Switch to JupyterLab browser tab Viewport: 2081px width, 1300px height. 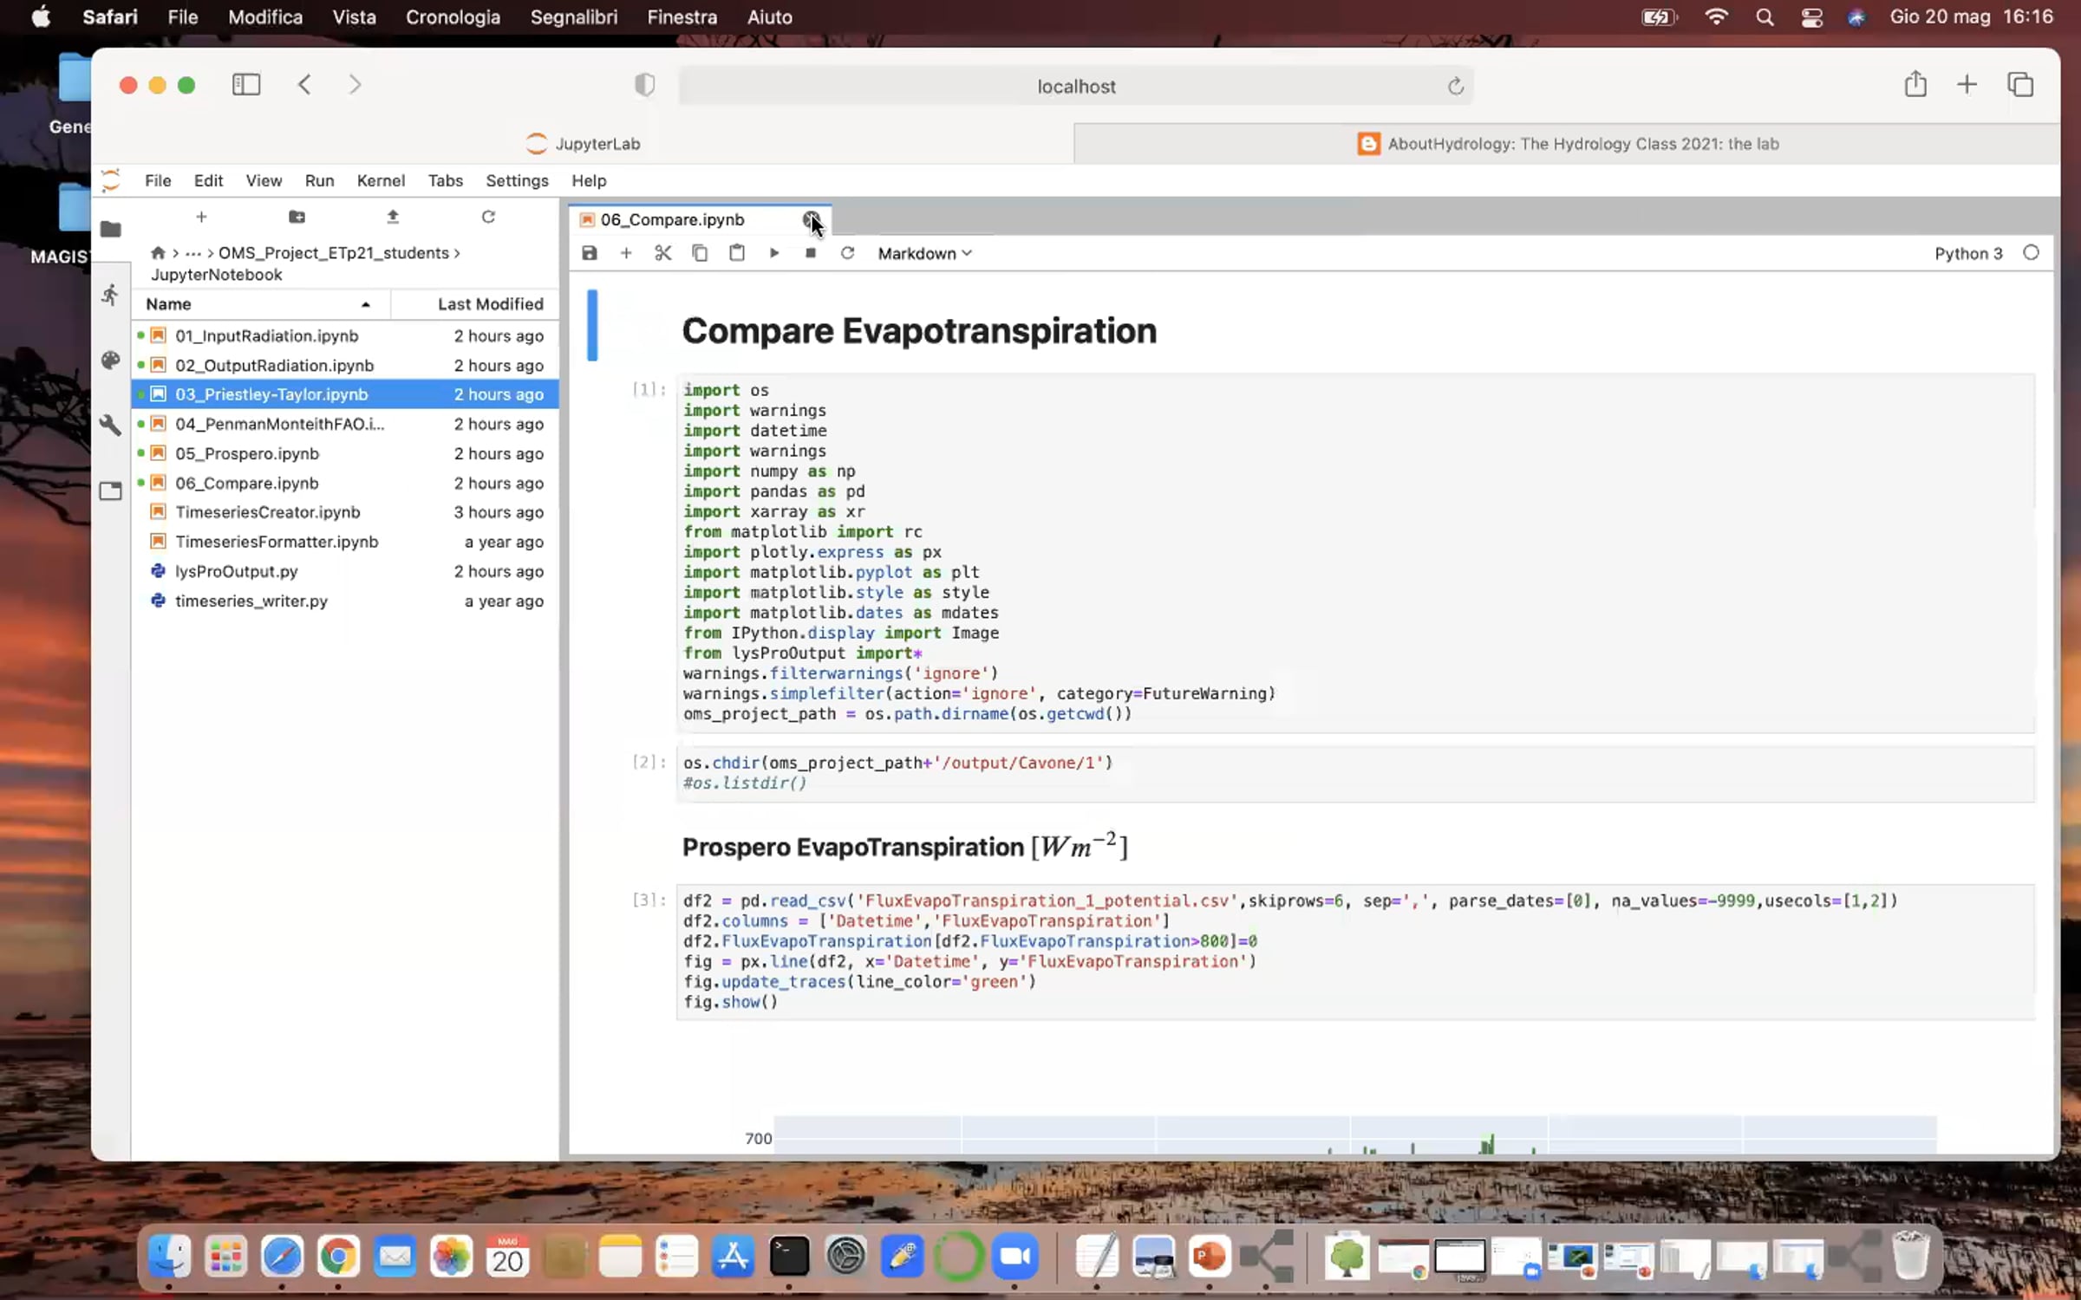[x=583, y=144]
